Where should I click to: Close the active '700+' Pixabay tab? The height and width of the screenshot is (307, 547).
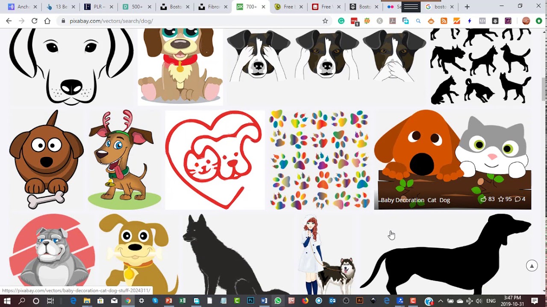(263, 7)
